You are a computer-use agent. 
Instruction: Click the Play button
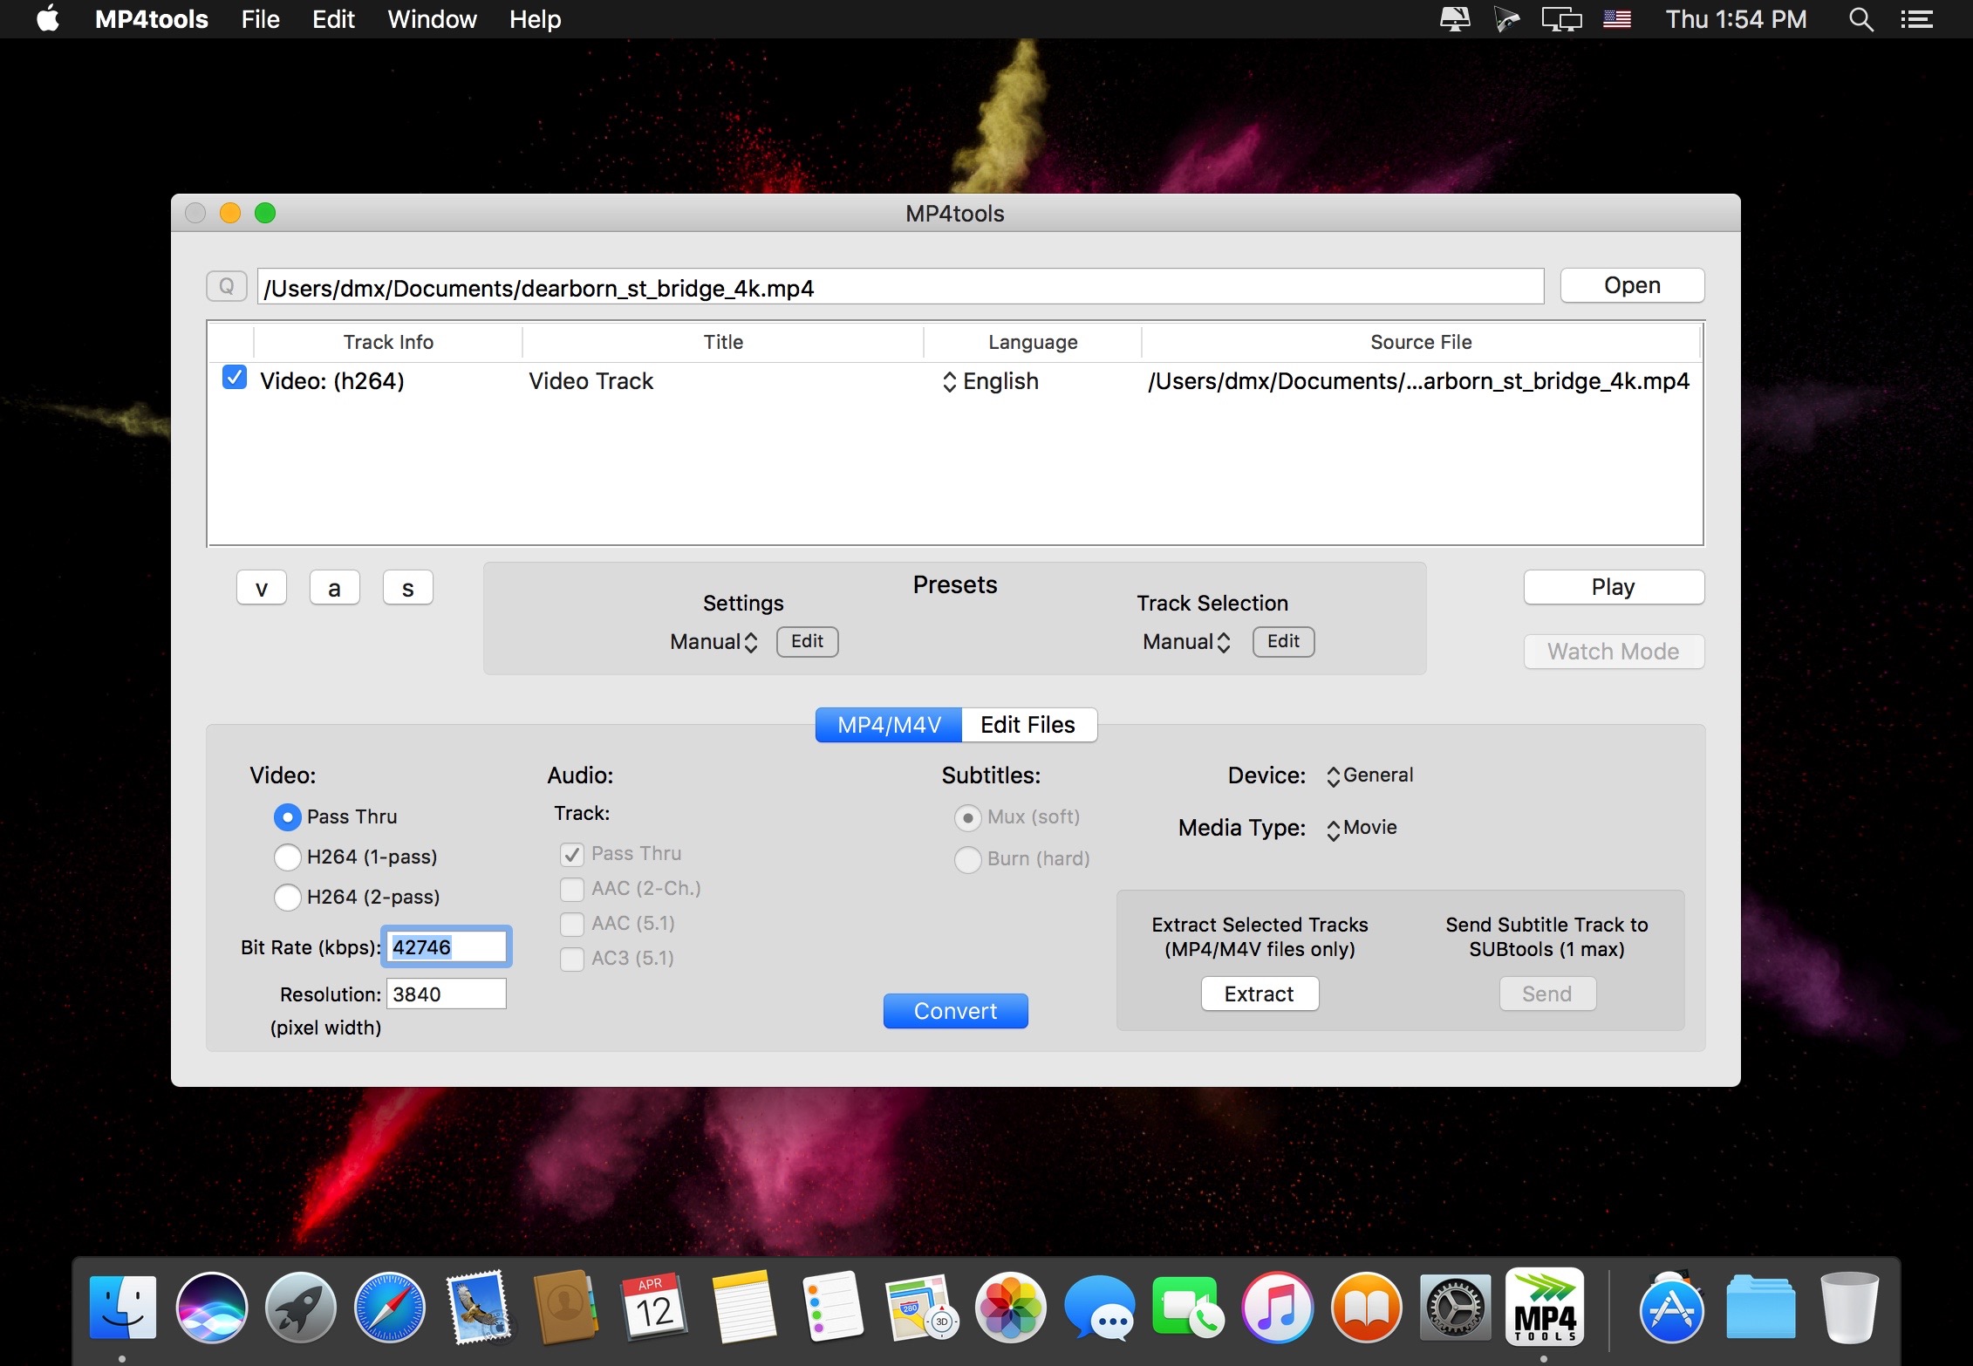pos(1614,587)
